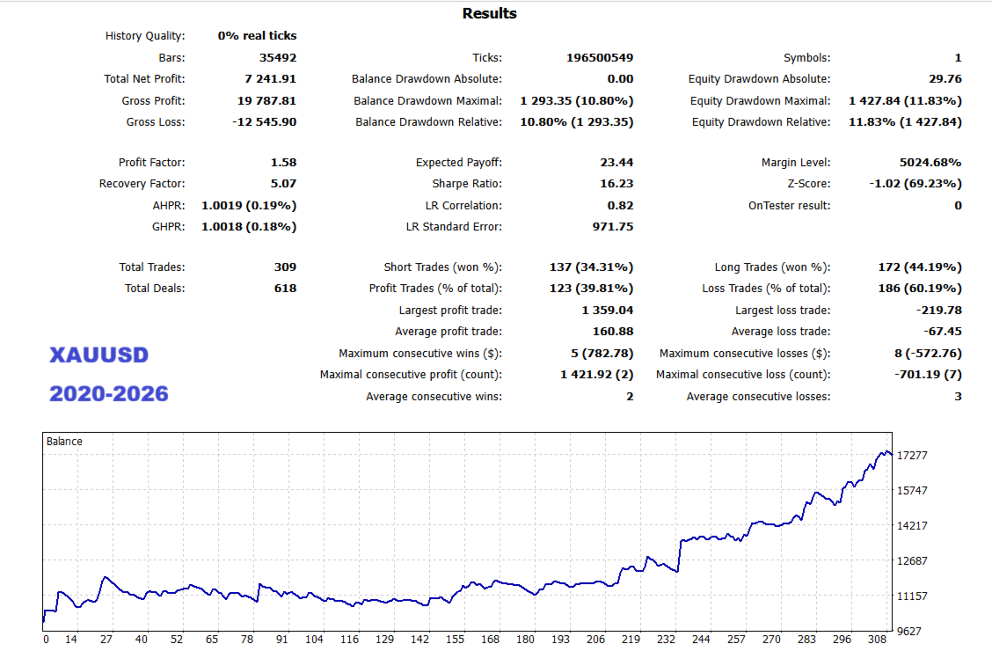Viewport: 992px width, 651px height.
Task: Click balance axis value 17277
Action: [x=912, y=456]
